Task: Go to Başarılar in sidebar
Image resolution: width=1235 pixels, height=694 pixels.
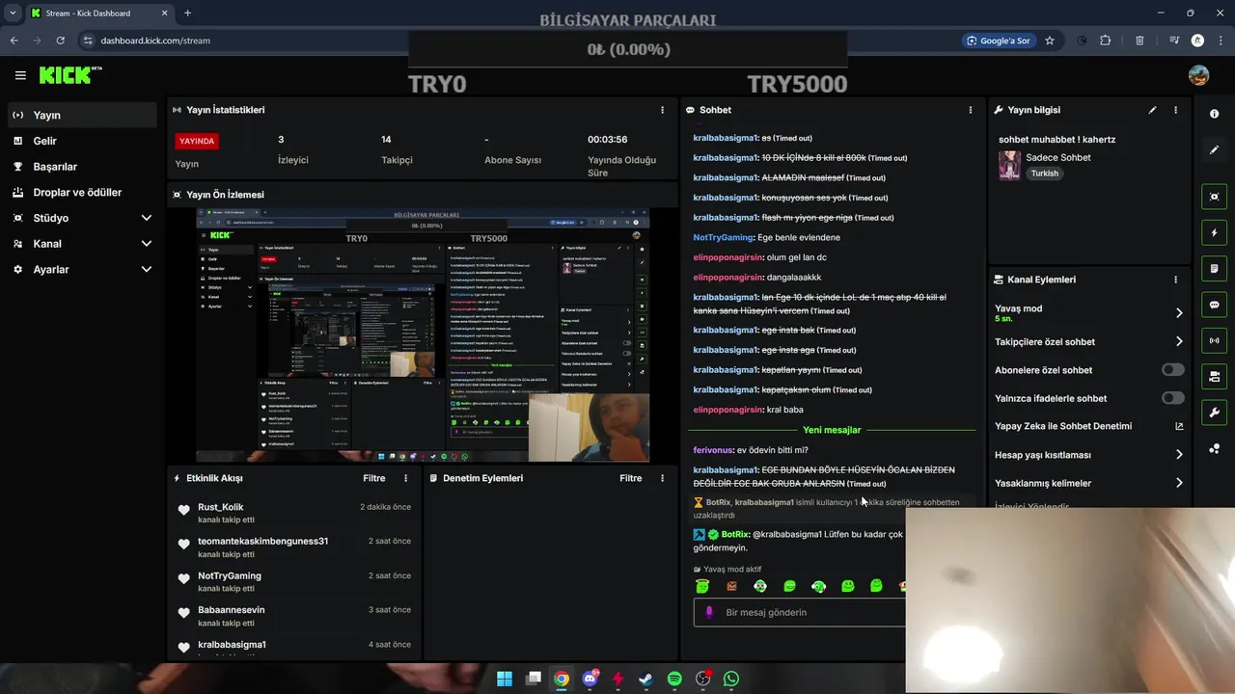Action: [x=82, y=167]
